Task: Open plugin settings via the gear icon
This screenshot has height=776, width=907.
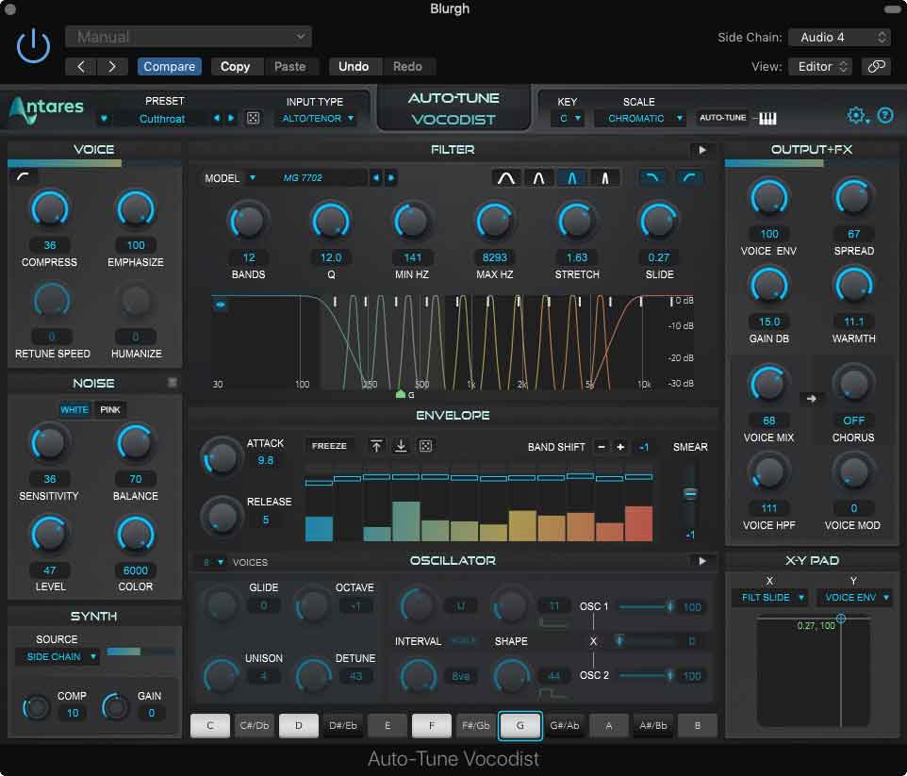Action: (856, 114)
